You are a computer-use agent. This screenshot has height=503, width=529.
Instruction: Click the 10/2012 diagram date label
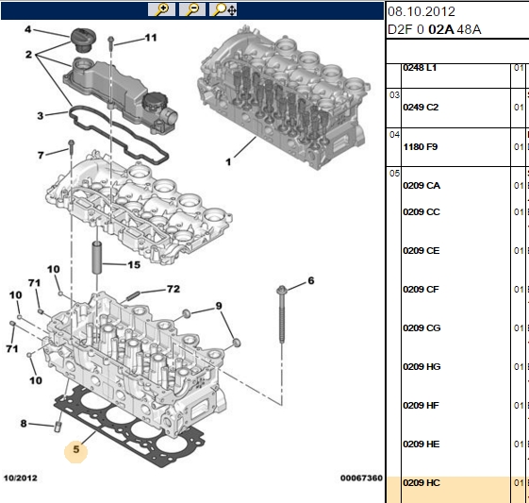coord(20,478)
